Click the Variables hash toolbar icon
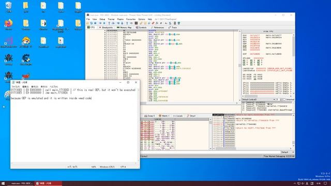 tap(161, 23)
